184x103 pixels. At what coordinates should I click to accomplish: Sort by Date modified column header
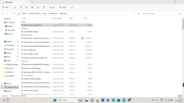pos(57,18)
